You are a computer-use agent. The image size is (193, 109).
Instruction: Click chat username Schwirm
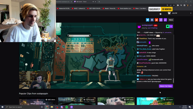(x=140, y=67)
